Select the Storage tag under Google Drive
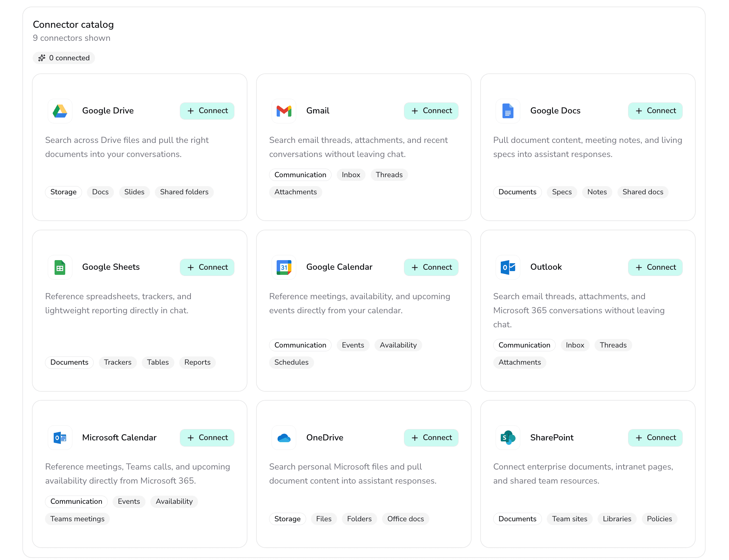The height and width of the screenshot is (560, 729). click(x=63, y=192)
